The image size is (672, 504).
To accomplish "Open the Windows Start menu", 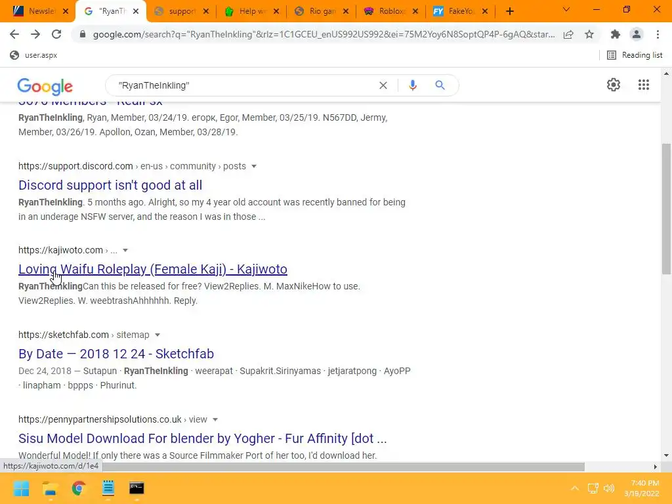I will tap(21, 488).
